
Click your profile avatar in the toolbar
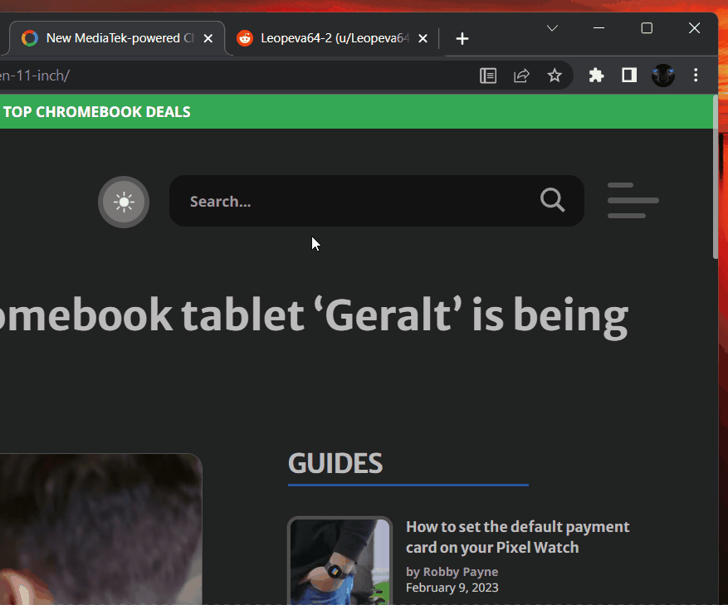point(662,75)
